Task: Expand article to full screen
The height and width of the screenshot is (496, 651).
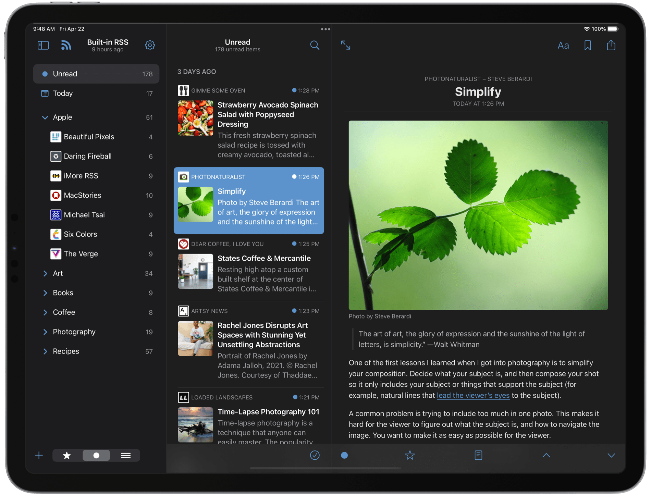Action: [345, 45]
